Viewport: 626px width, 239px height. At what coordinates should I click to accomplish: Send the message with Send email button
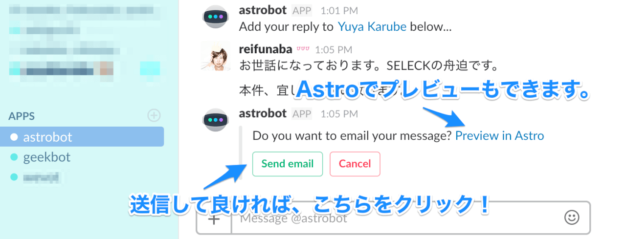[x=288, y=164]
